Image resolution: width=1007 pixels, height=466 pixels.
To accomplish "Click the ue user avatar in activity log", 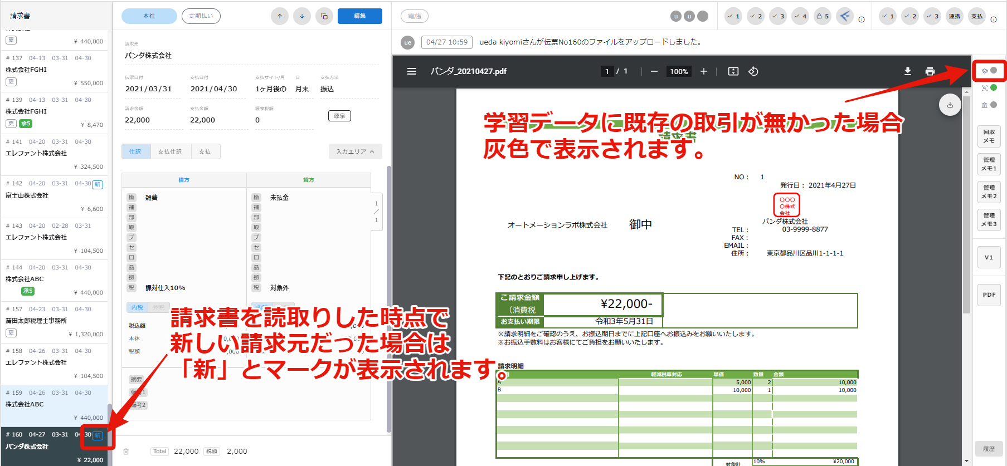I will (x=408, y=42).
